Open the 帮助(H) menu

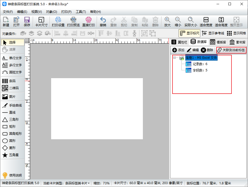[x=95, y=12]
